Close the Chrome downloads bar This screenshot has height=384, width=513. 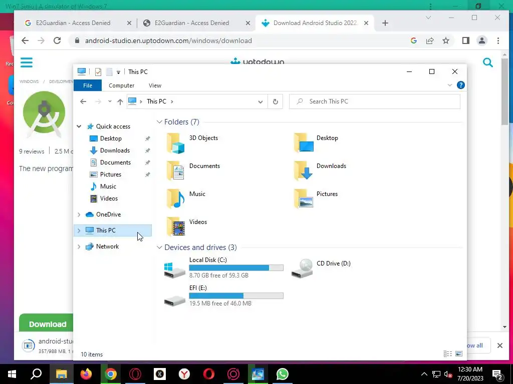499,345
